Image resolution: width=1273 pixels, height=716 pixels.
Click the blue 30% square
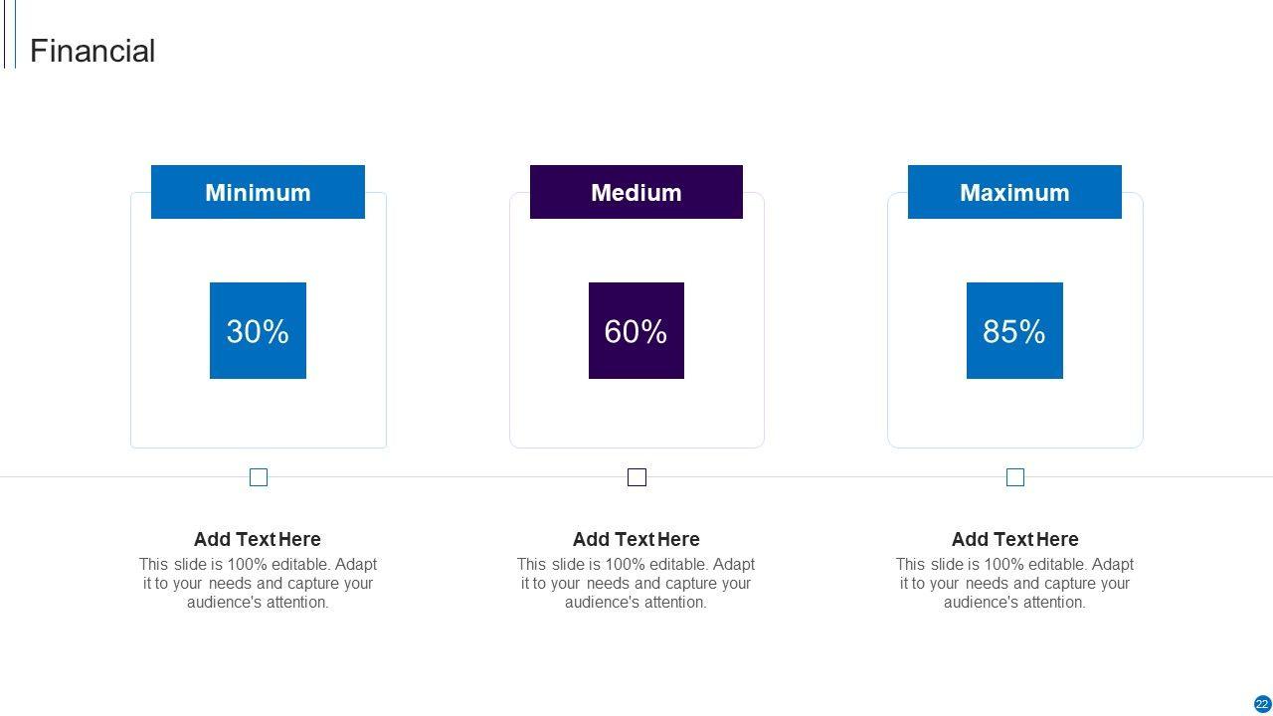pyautogui.click(x=258, y=330)
